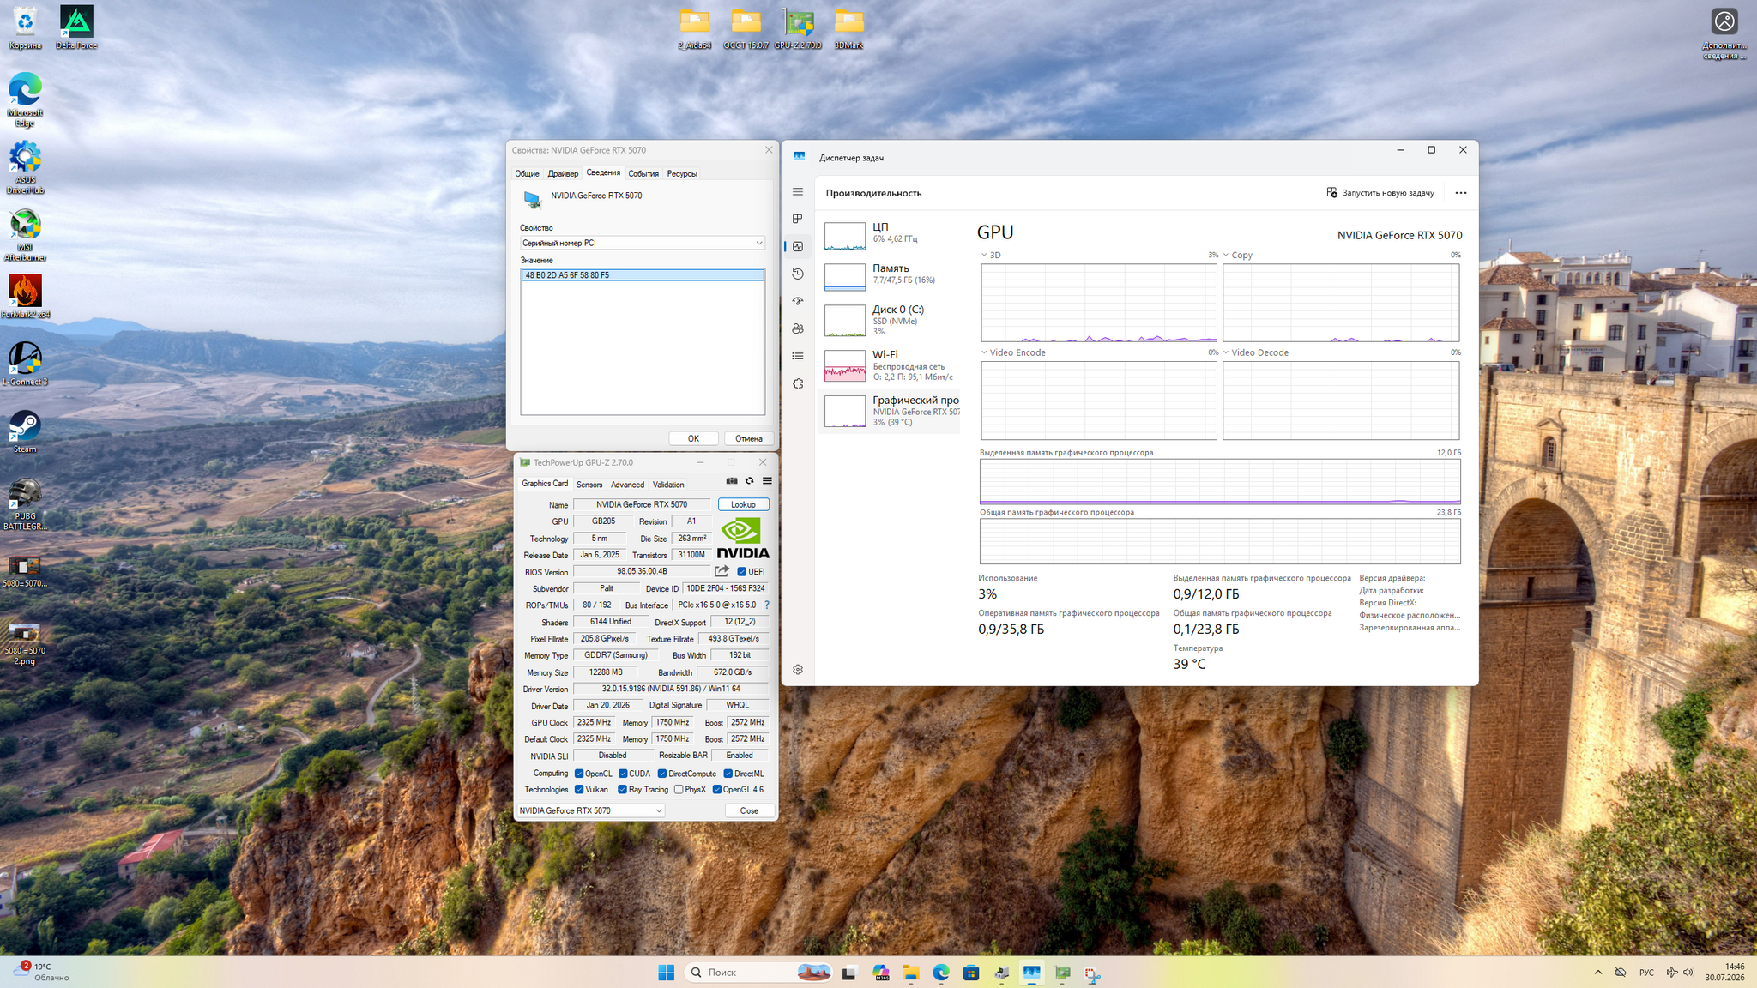
Task: Open Services puzzle icon in Task Manager
Action: 798,384
